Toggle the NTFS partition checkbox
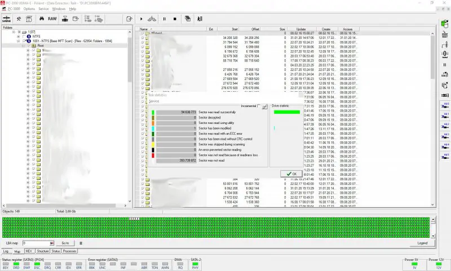451x271 pixels. pos(24,37)
